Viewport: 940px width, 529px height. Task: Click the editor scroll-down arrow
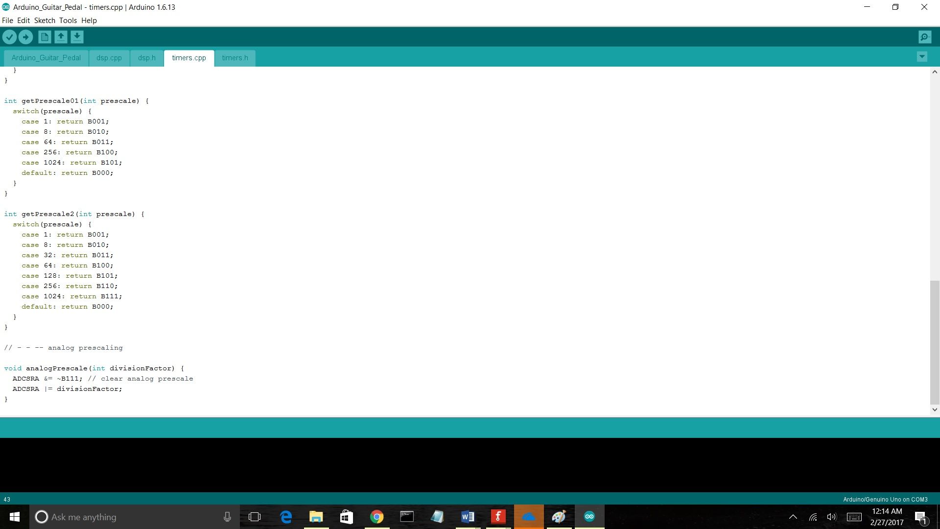935,409
